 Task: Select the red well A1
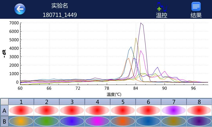pyautogui.click(x=21, y=110)
